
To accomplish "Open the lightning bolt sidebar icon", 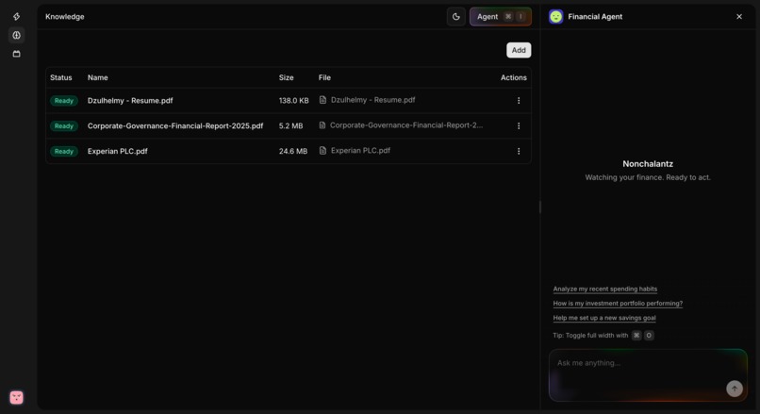I will tap(16, 16).
